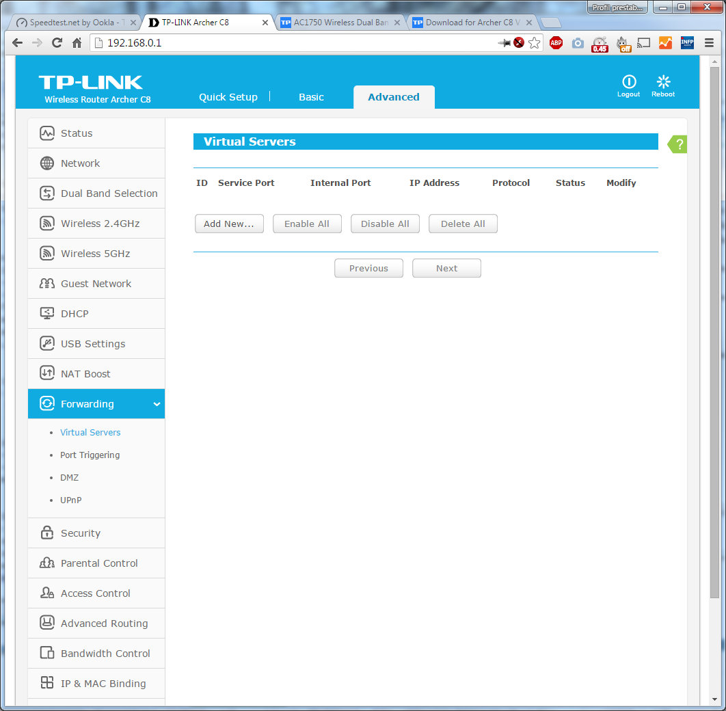Switch to Speedtest.net browser tab
Viewport: 726px width, 711px height.
click(75, 23)
